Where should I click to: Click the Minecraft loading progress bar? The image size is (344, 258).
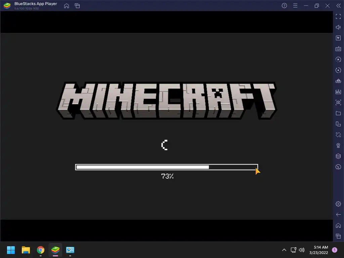(167, 167)
